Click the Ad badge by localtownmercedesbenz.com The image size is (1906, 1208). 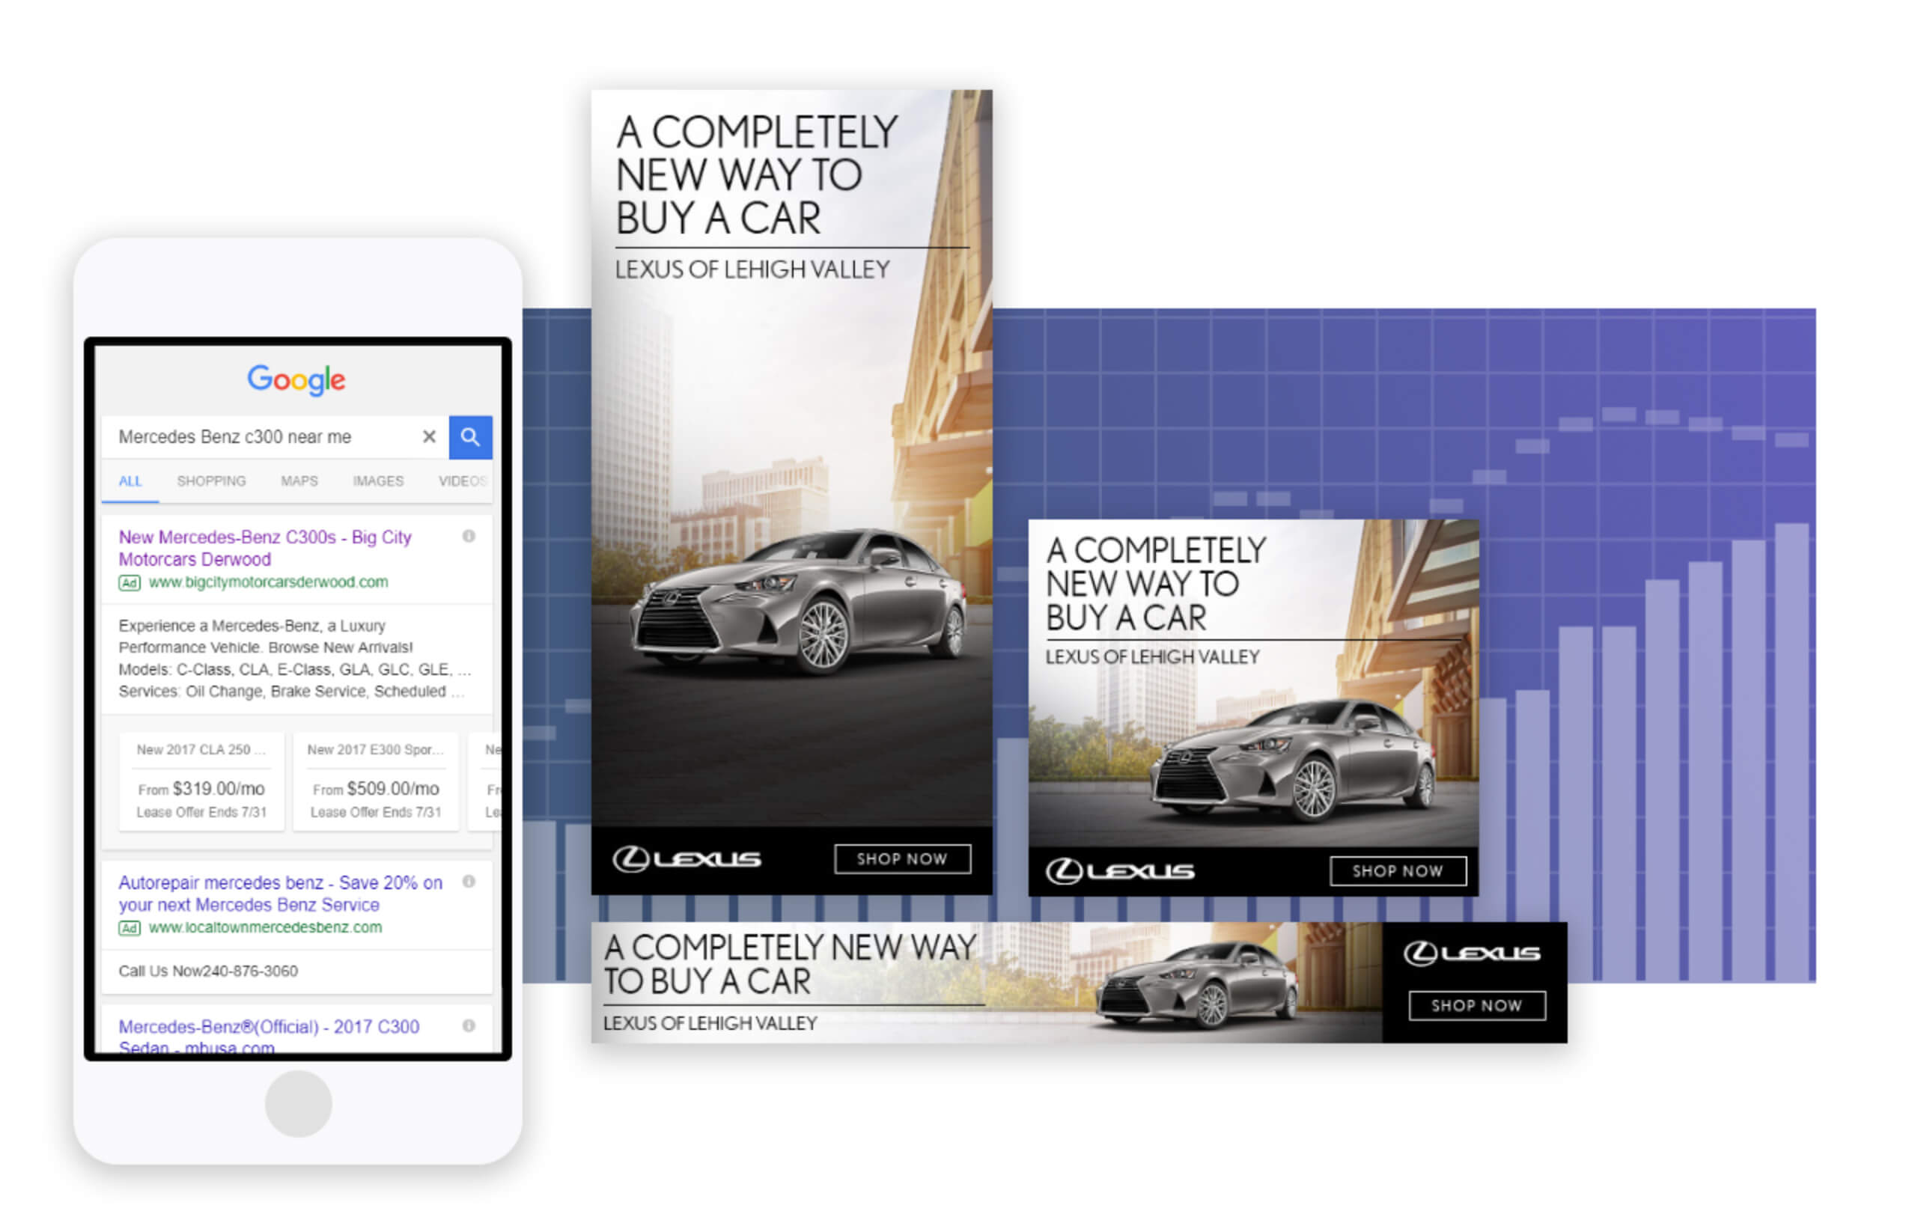[x=130, y=928]
